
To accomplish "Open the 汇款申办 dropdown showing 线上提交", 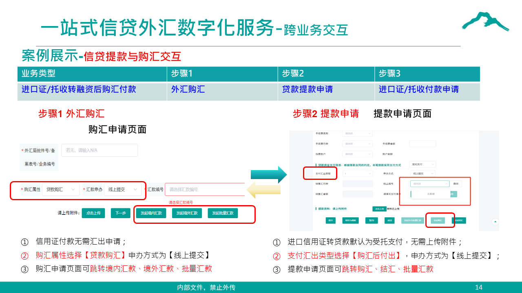I will [x=123, y=190].
